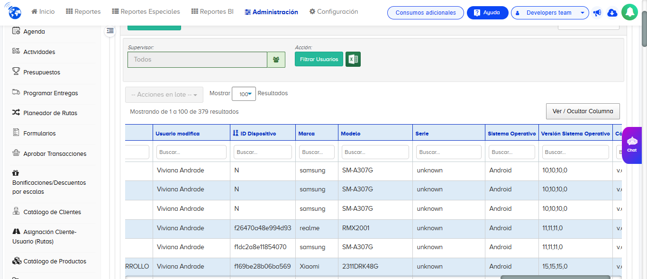Click the Bonificaciones gift icon
647x279 pixels.
16,173
